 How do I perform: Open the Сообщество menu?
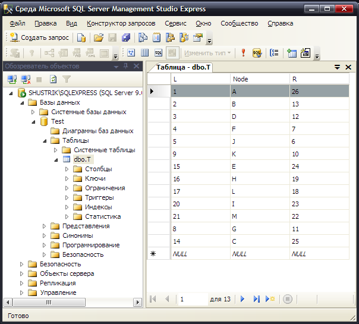(240, 23)
